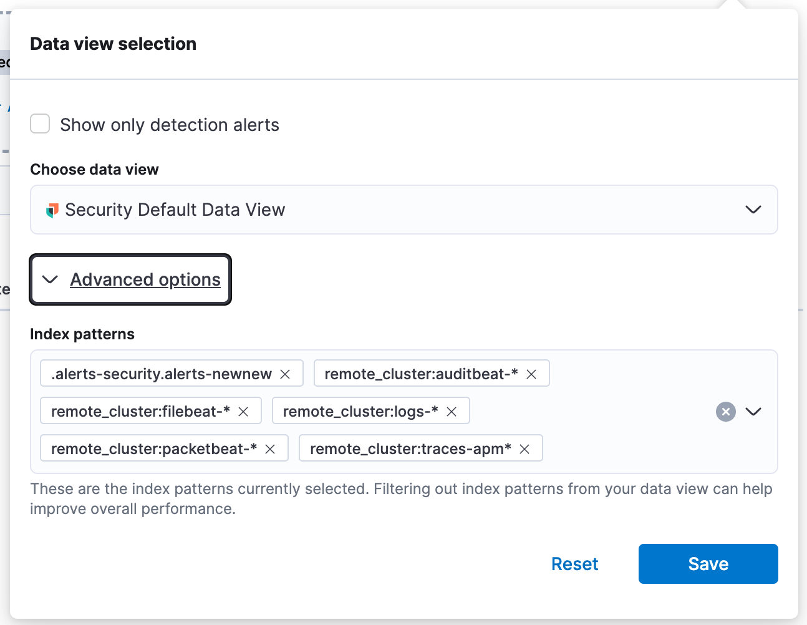This screenshot has height=625, width=807.
Task: Click the Save button
Action: pyautogui.click(x=708, y=563)
